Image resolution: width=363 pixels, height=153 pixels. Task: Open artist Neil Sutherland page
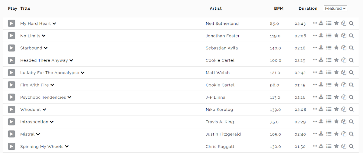[222, 24]
